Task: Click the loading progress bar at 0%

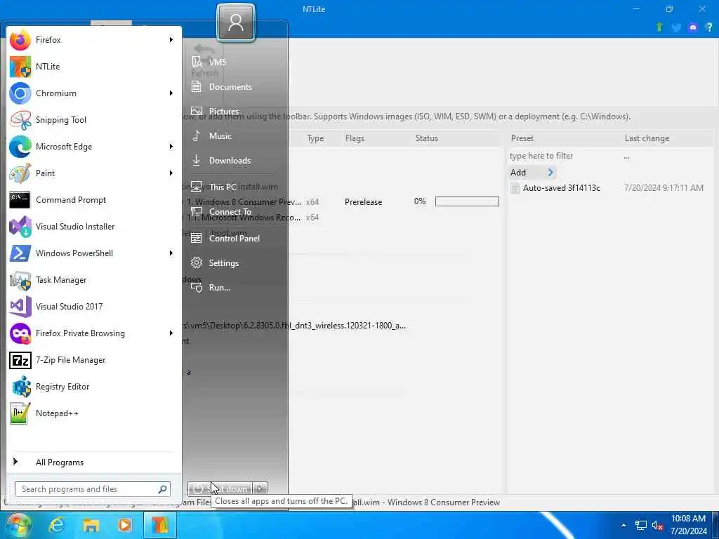Action: pyautogui.click(x=467, y=201)
